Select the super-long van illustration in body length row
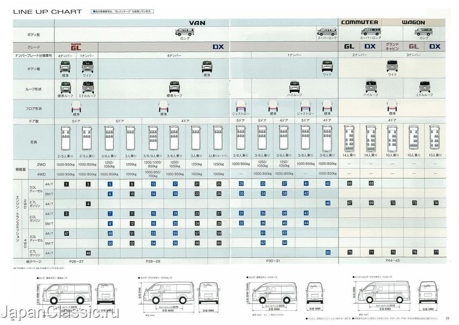The image size is (459, 325). (327, 32)
